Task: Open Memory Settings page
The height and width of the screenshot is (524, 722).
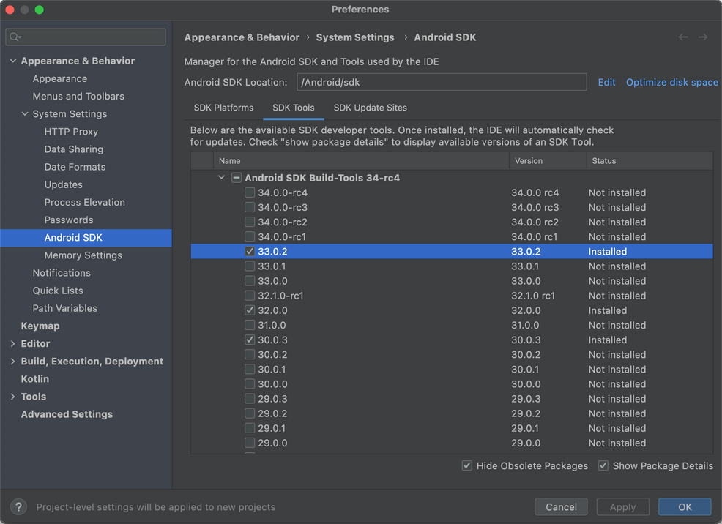Action: pos(83,255)
